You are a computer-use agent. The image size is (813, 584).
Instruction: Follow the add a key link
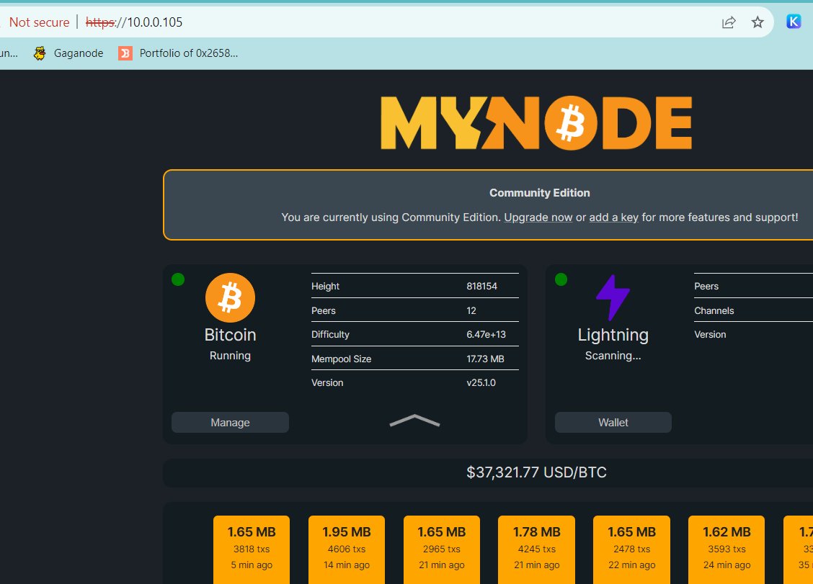(x=613, y=217)
